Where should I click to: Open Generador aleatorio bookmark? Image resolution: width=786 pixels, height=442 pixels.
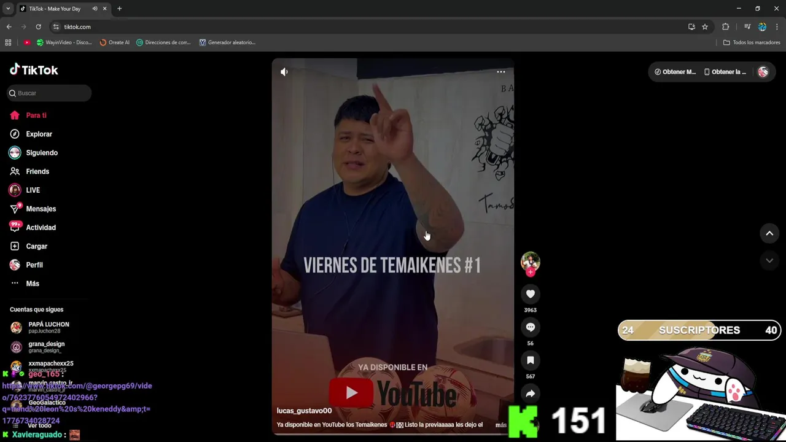click(x=227, y=42)
